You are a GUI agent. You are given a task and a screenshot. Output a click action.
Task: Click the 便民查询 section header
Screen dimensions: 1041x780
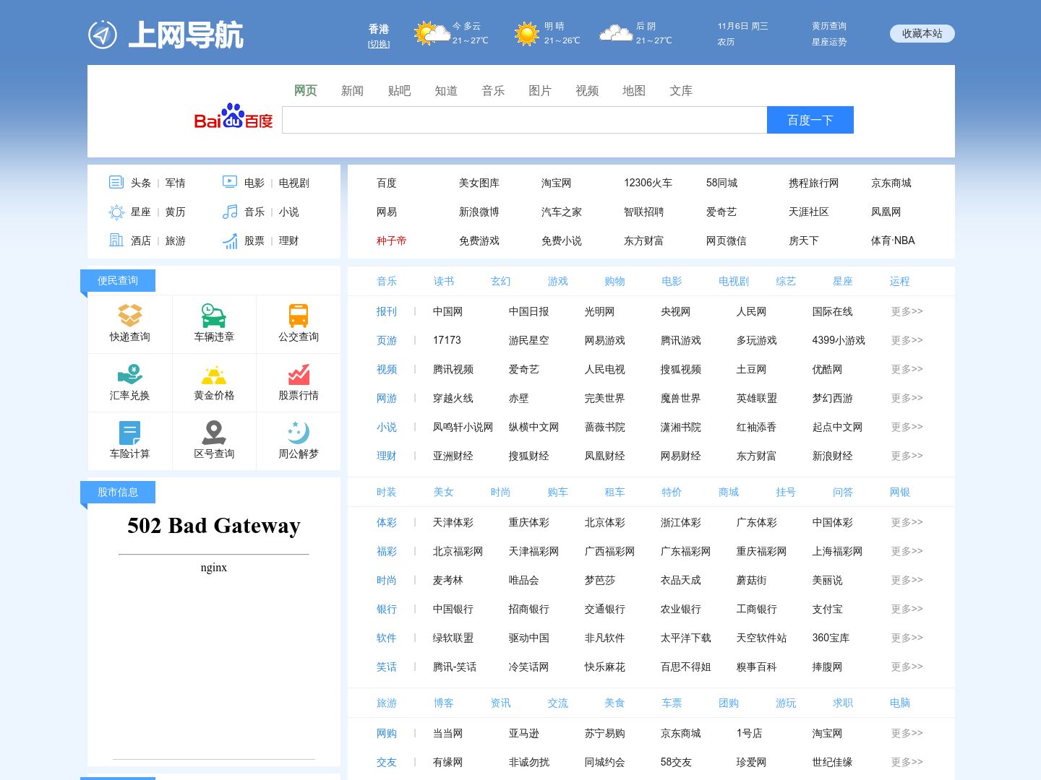point(118,280)
